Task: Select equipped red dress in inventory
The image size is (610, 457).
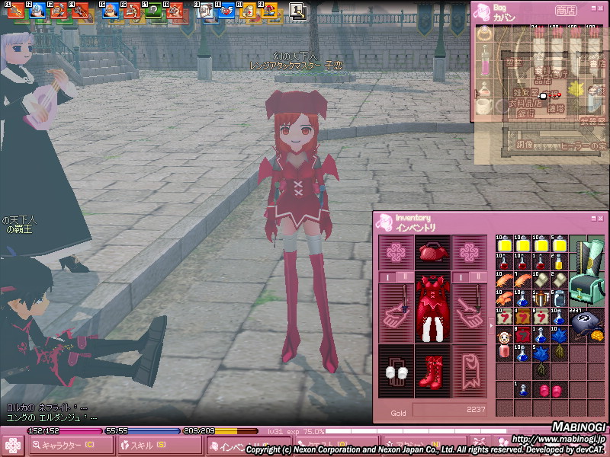Action: pos(432,308)
